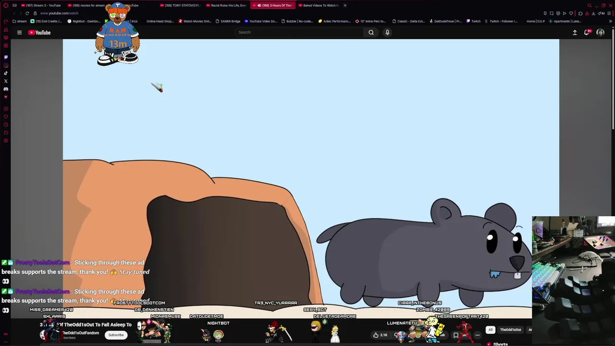Open the "Antec Performanc..." bookmark
Viewport: 615px width, 346px height.
pos(334,21)
